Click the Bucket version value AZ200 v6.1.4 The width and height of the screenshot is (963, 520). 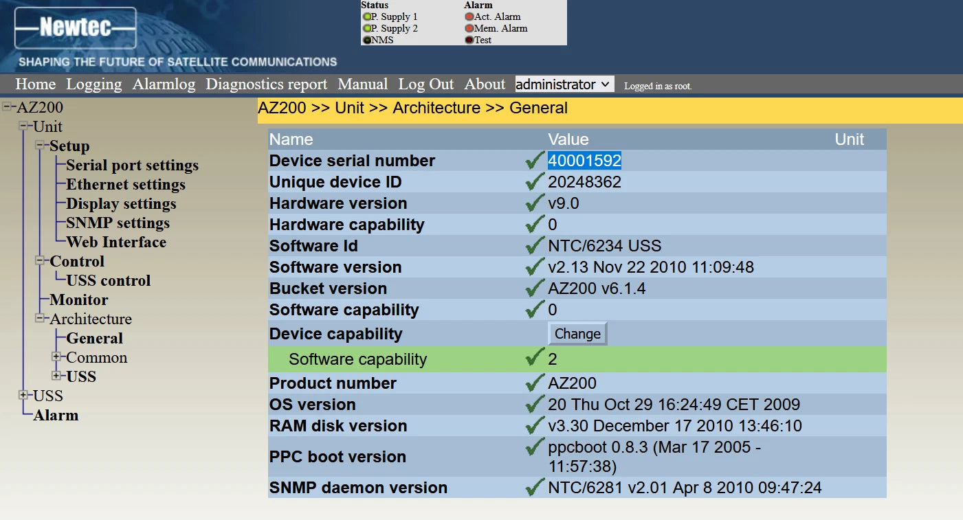597,289
